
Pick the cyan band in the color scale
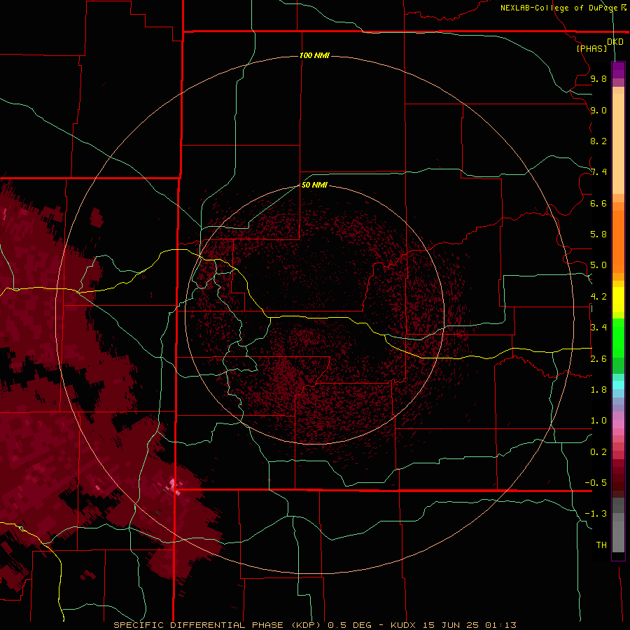click(618, 385)
